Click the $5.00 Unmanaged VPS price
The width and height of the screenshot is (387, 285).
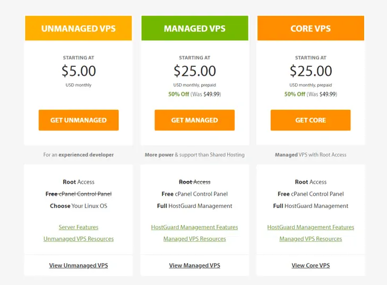[x=79, y=71]
